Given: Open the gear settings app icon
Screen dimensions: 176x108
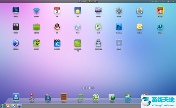Looking at the screenshot, I should (119, 11).
